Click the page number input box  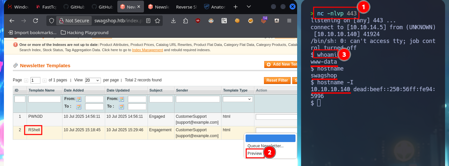click(x=35, y=80)
